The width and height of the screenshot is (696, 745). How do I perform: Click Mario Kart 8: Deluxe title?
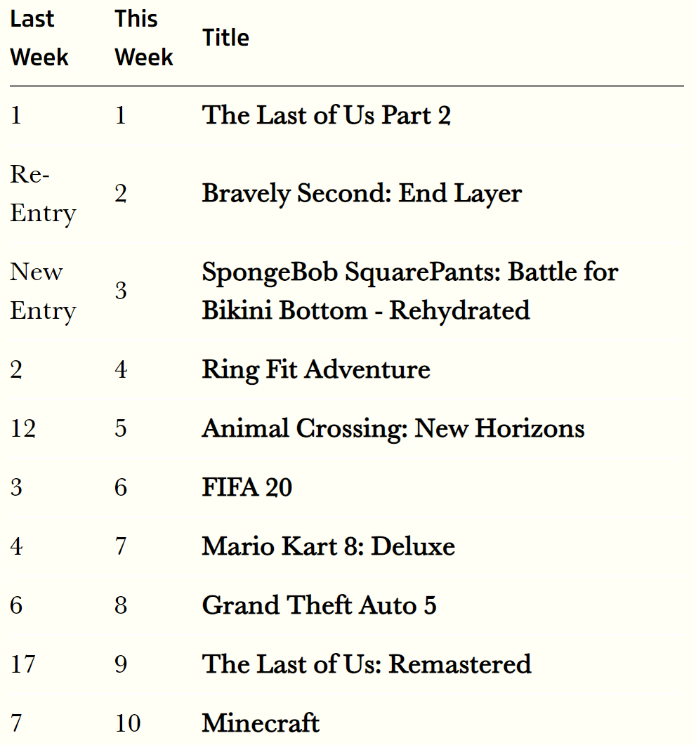point(329,546)
